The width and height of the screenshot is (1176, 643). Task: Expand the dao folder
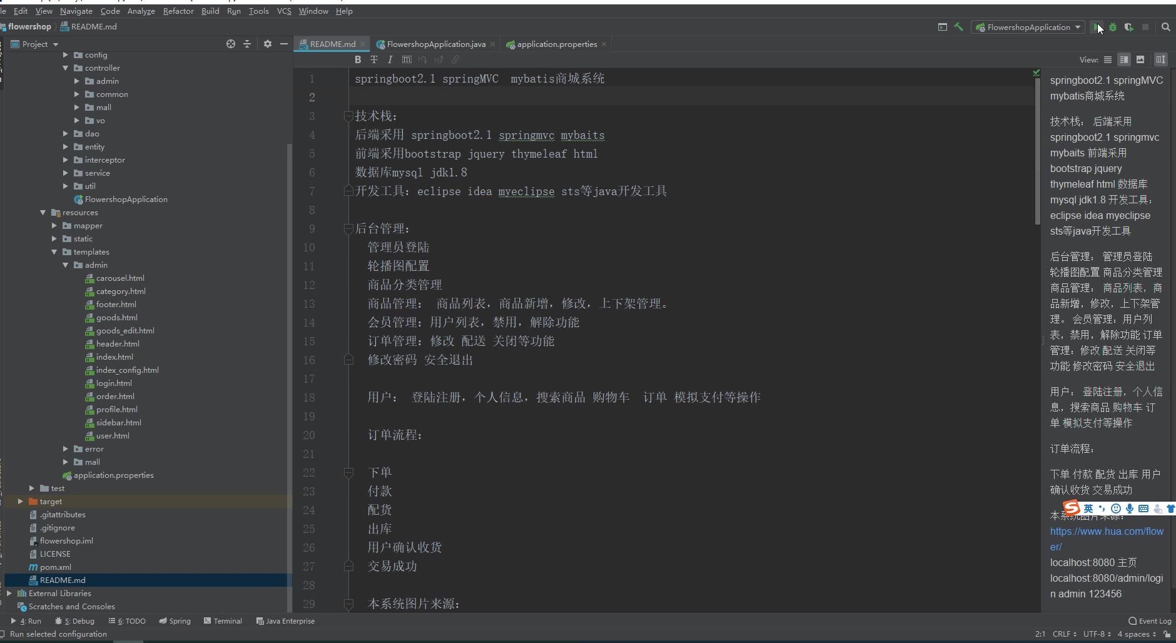tap(66, 134)
